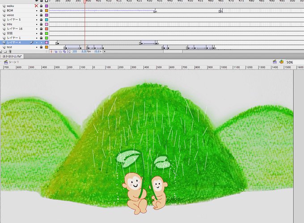Screen dimensions: 304x223
Task: Click the orange outline swatch of BGM layer
Action: (x=46, y=10)
